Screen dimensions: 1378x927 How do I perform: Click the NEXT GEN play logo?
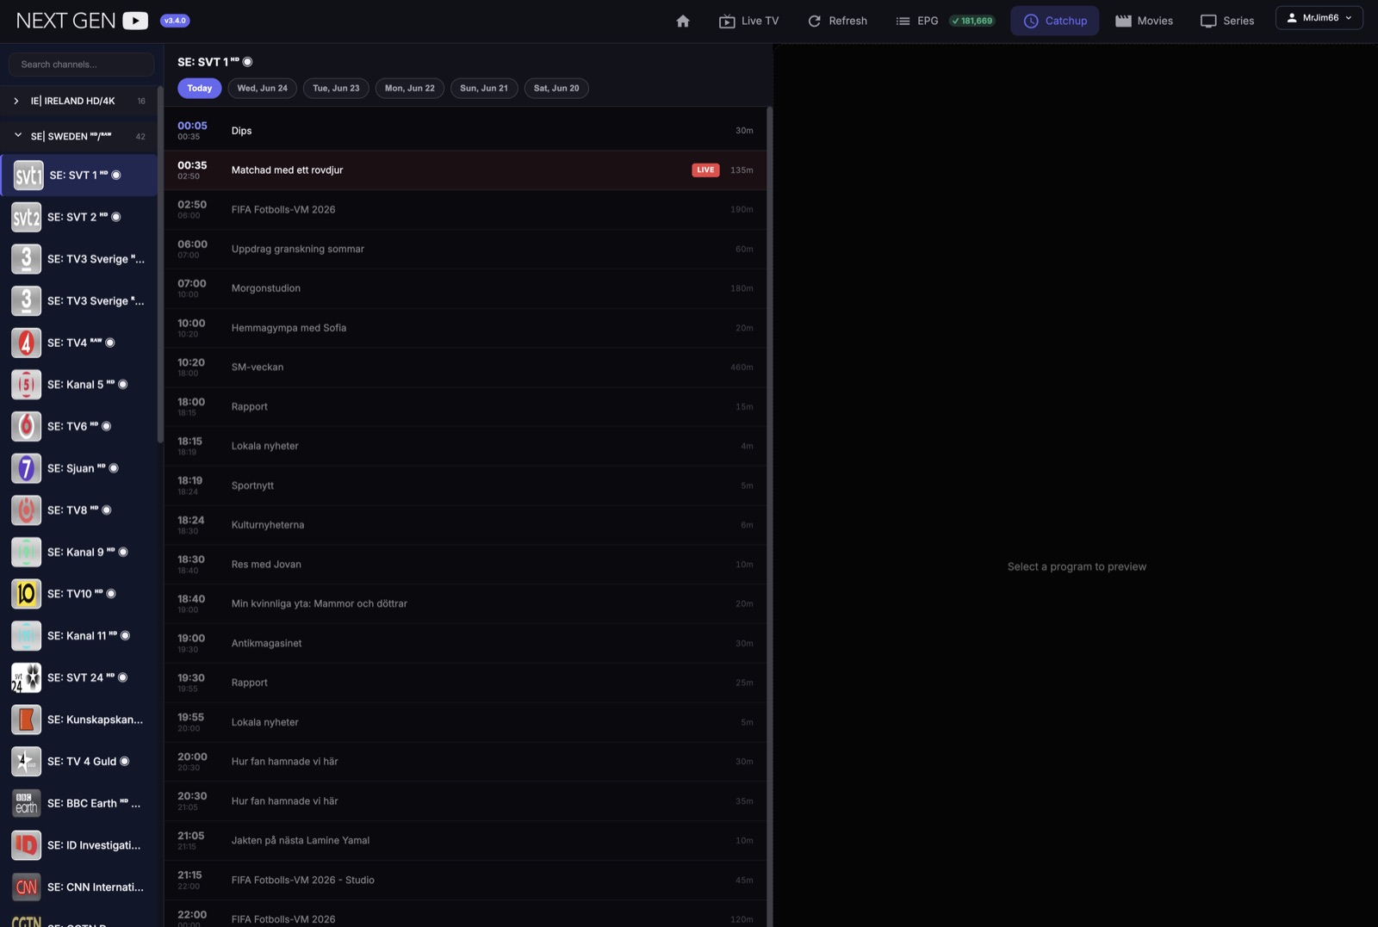[135, 21]
